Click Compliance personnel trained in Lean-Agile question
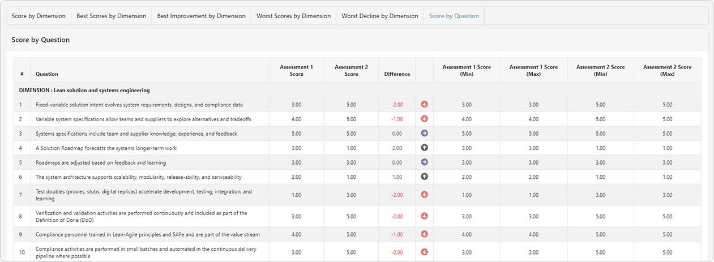This screenshot has width=714, height=262. pos(148,234)
